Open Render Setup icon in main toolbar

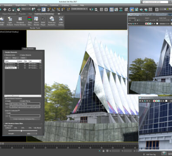point(132,10)
